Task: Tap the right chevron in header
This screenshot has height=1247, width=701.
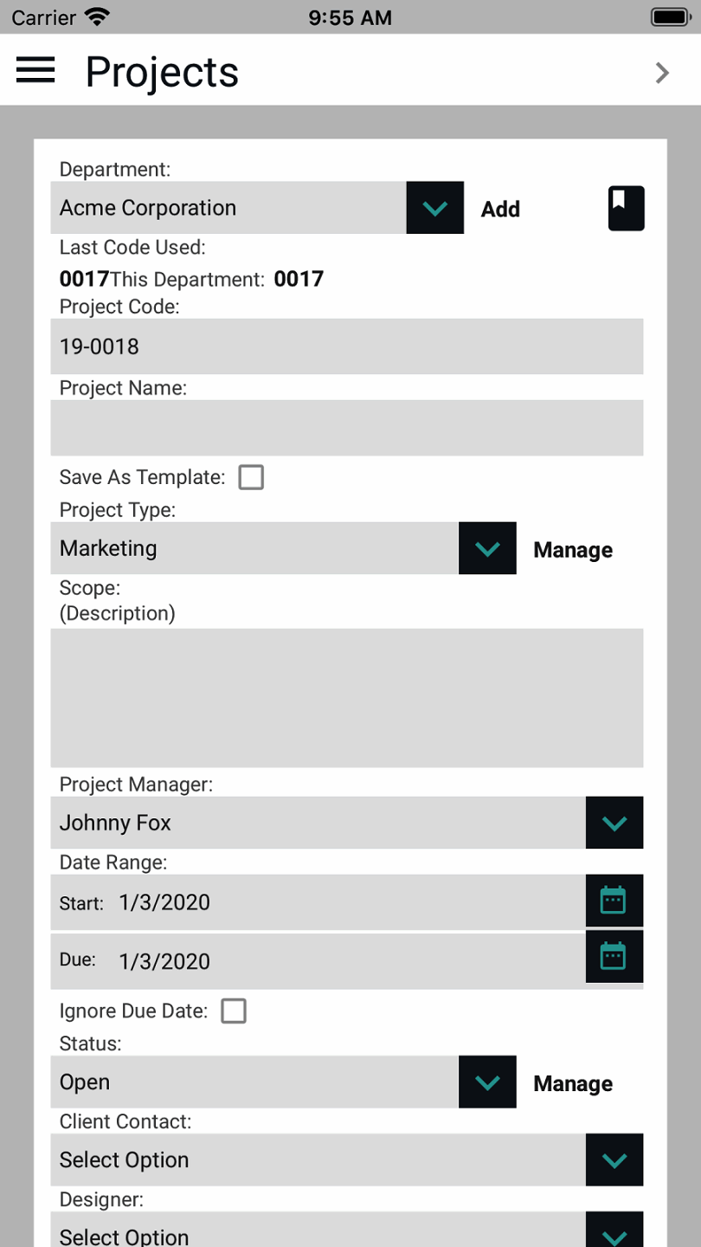Action: click(662, 73)
